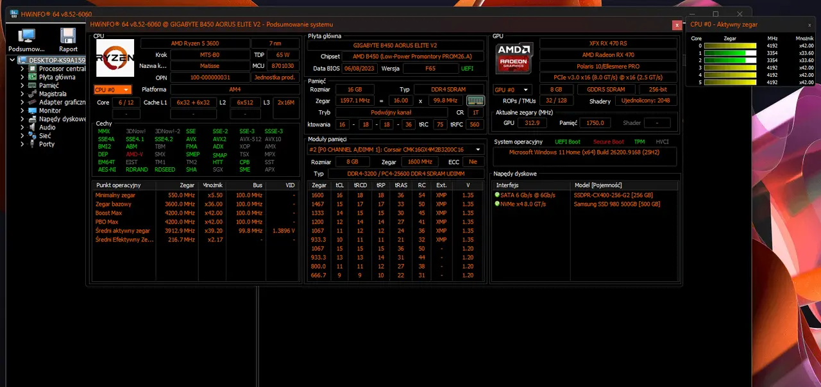Open the Podsumowanie summary toolbar icon
821x387 pixels.
point(26,37)
